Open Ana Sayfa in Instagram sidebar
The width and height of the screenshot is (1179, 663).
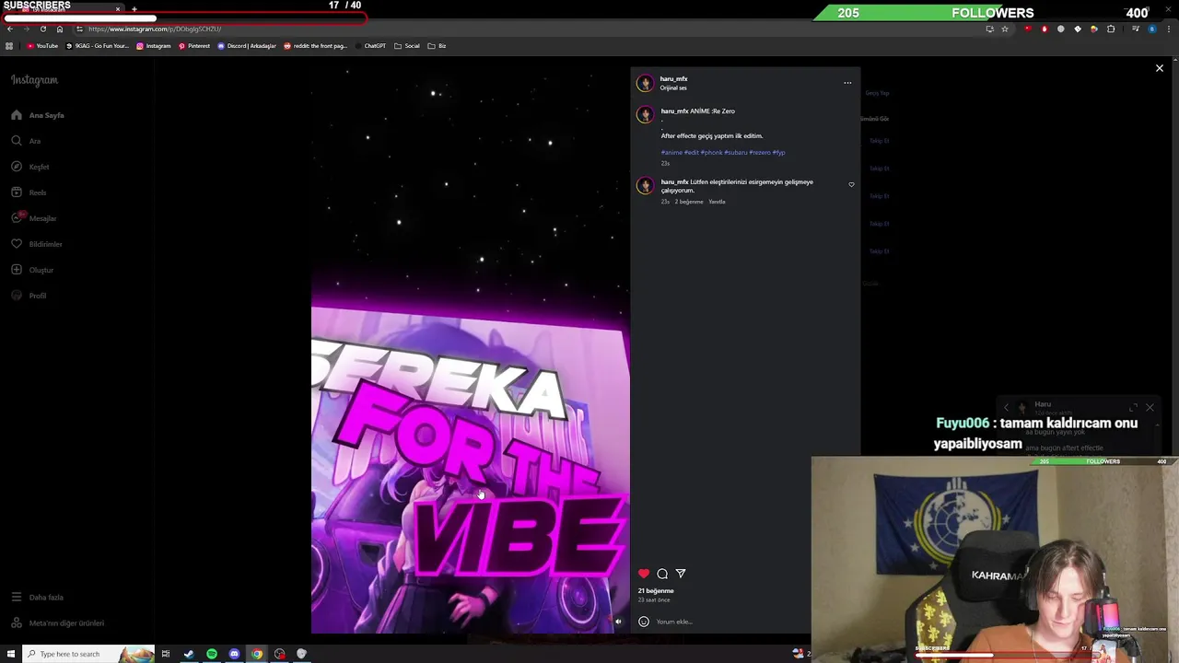[38, 115]
